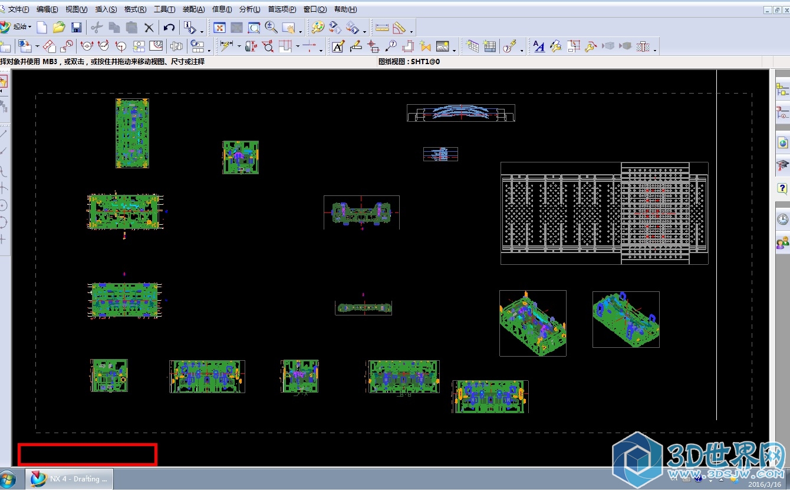Click the Feature Control Frame icon

point(355,46)
